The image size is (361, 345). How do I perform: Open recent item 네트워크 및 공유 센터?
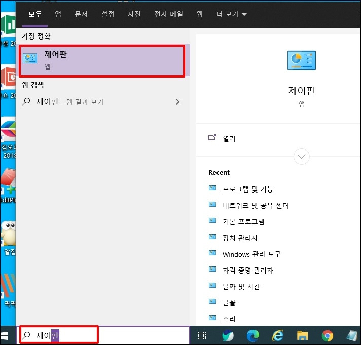tap(256, 205)
